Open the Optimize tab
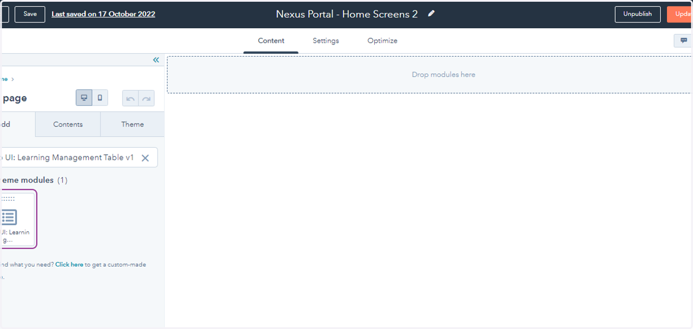Viewport: 693px width, 329px height. pyautogui.click(x=382, y=41)
